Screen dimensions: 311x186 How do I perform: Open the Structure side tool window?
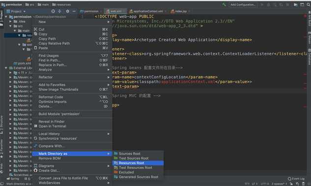[x=1, y=125]
